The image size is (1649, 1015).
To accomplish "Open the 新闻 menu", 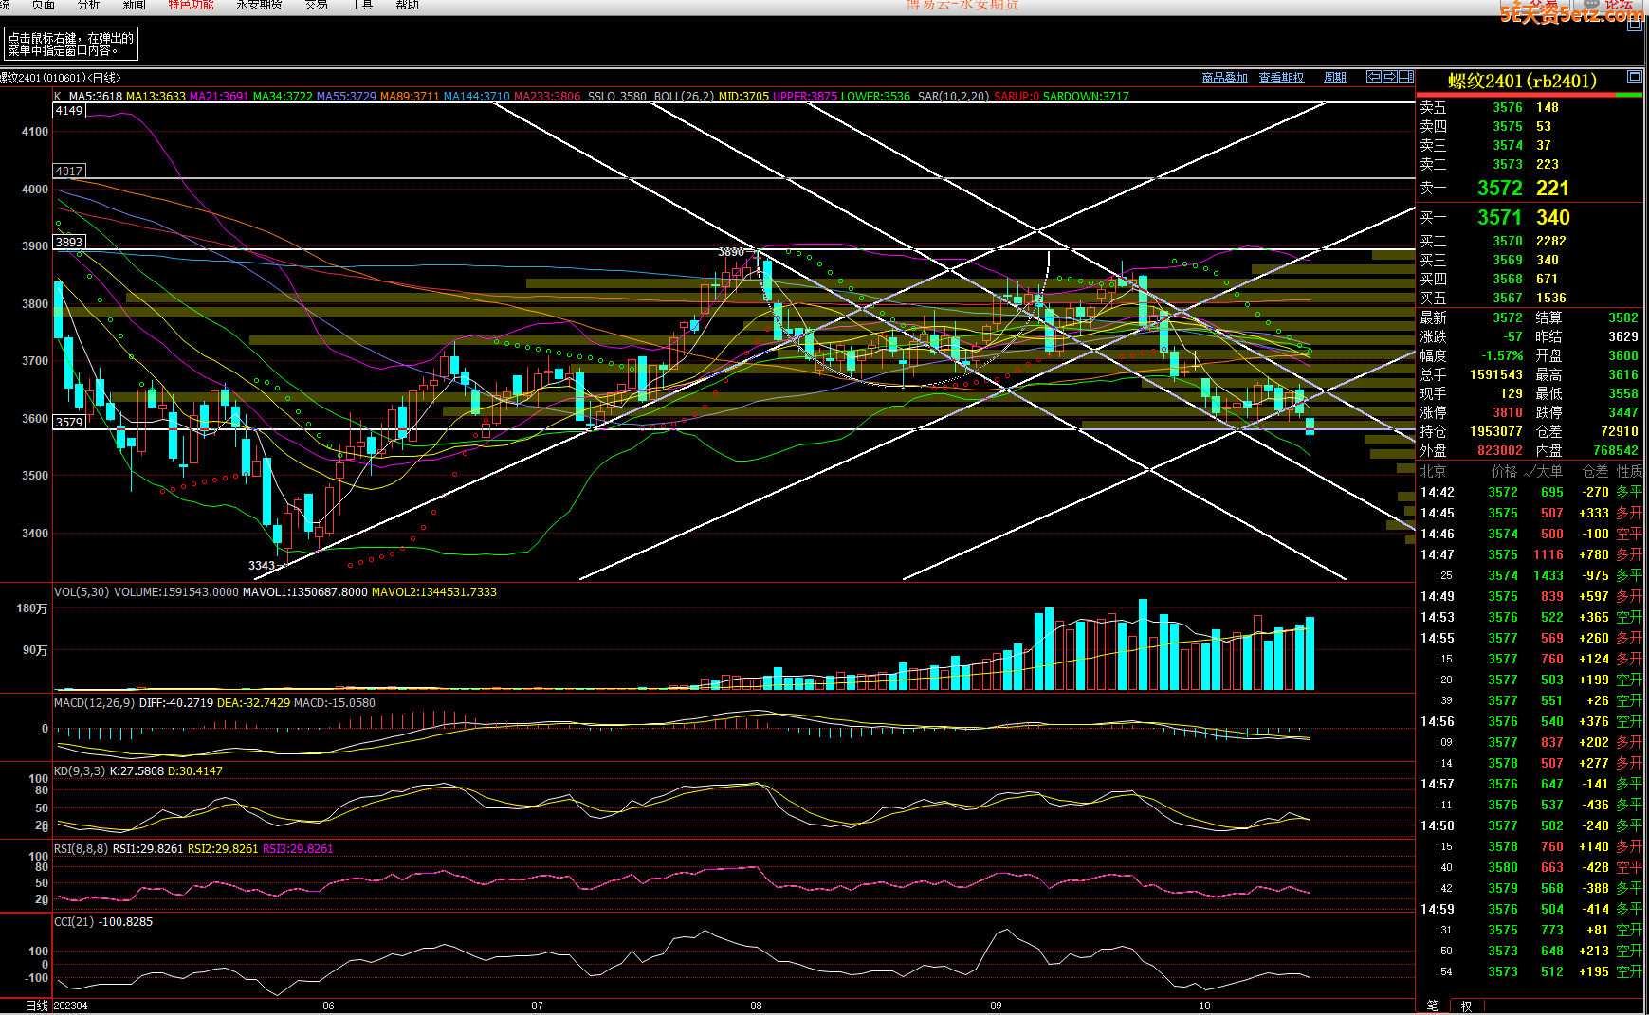I will (x=135, y=5).
